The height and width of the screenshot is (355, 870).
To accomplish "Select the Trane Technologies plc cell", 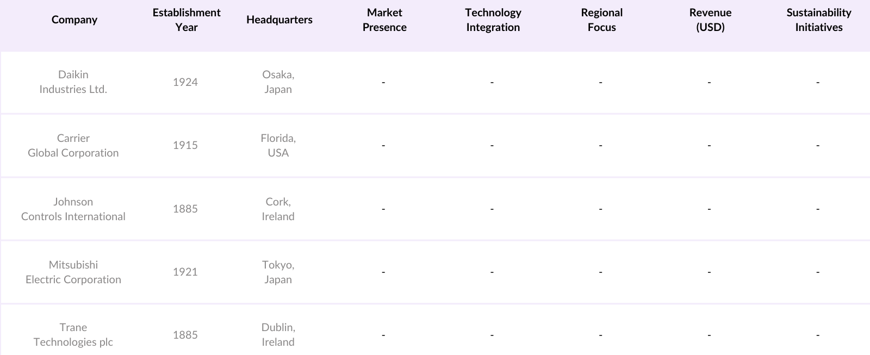I will 73,335.
